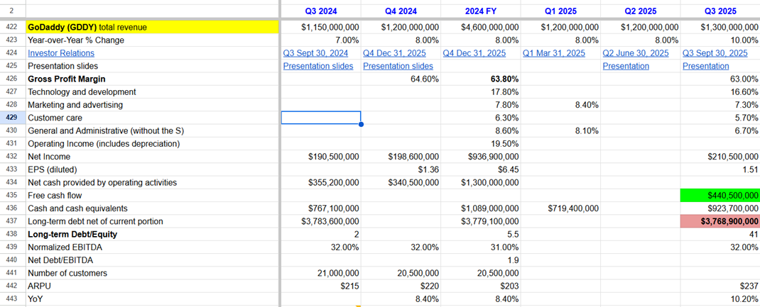Screen dimensions: 760x307
Task: Select the Q2 2025 column header cell
Action: click(641, 11)
